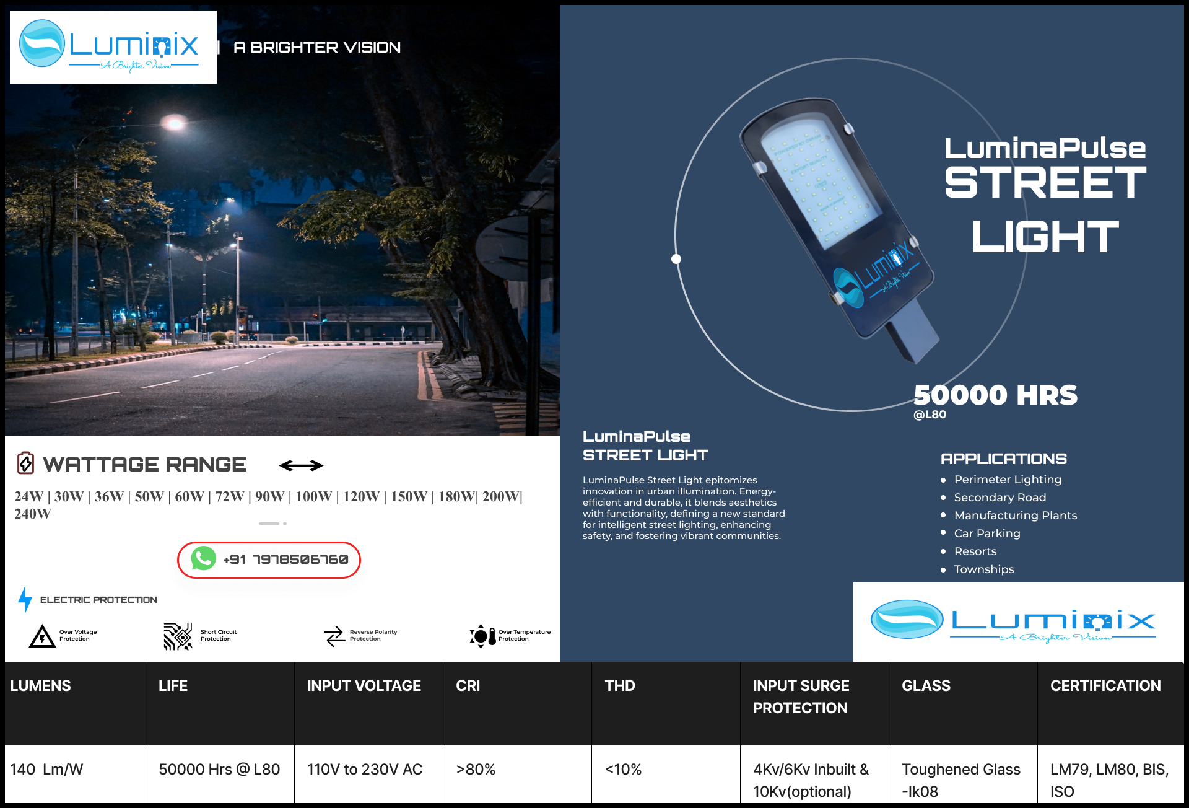Viewport: 1189px width, 808px height.
Task: Select the LUMENS column header
Action: (x=41, y=686)
